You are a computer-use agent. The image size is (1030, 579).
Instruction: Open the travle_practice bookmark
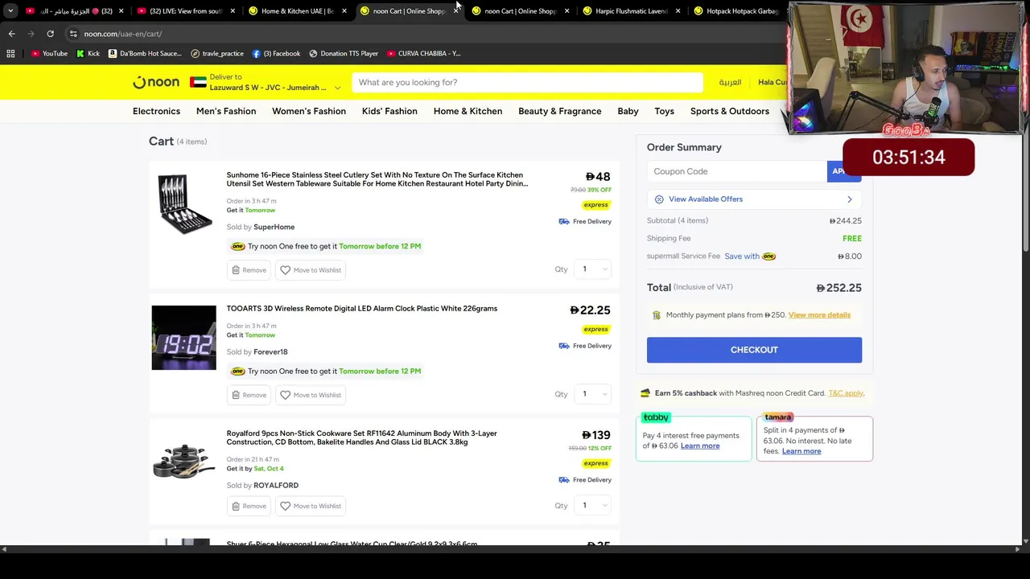(x=217, y=54)
